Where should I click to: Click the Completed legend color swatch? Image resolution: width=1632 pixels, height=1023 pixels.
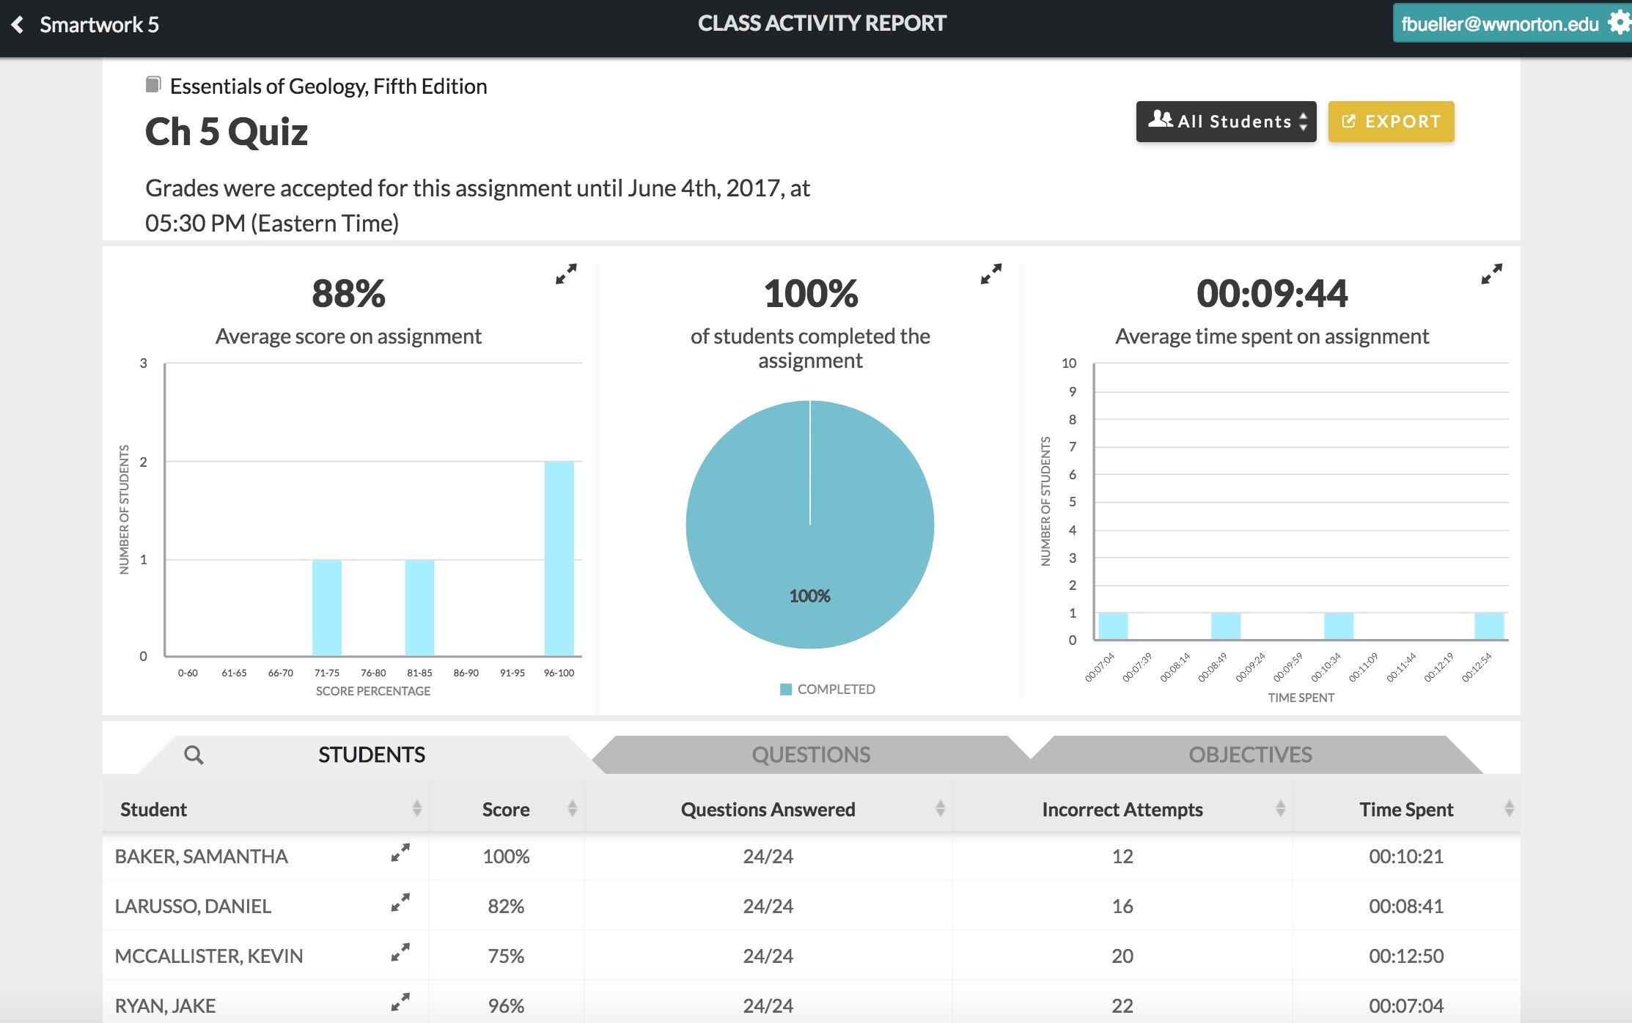(x=786, y=690)
